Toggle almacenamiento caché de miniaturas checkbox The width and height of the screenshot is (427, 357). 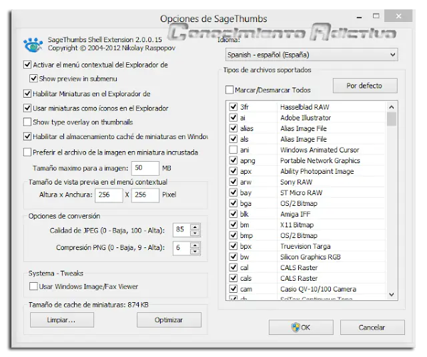point(27,136)
